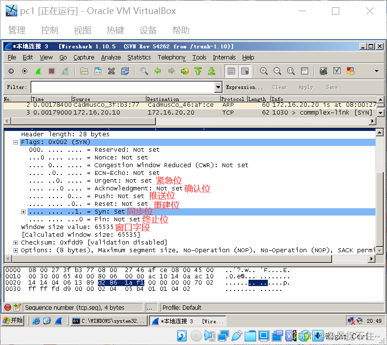Open the Windows Start (开始) button
This screenshot has width=387, height=345.
click(x=13, y=320)
